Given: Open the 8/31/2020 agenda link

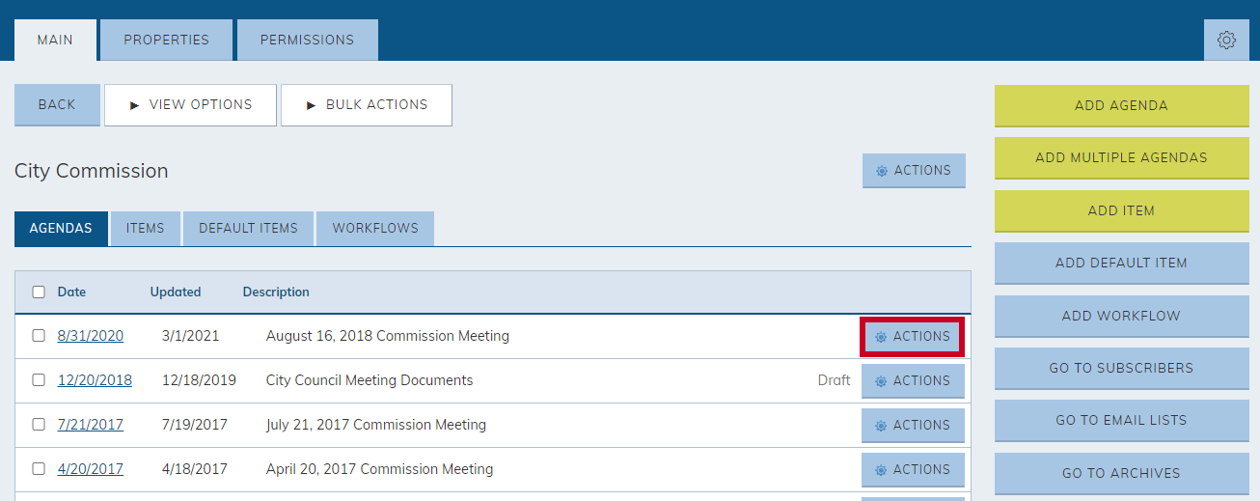Looking at the screenshot, I should click(91, 336).
